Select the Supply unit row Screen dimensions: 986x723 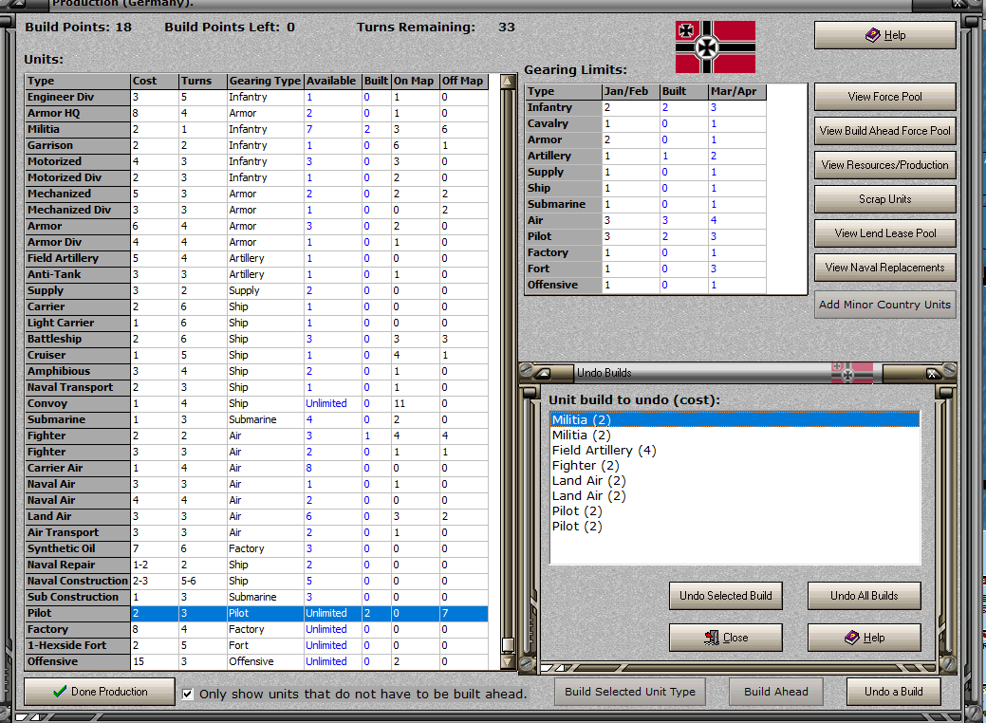click(x=256, y=290)
